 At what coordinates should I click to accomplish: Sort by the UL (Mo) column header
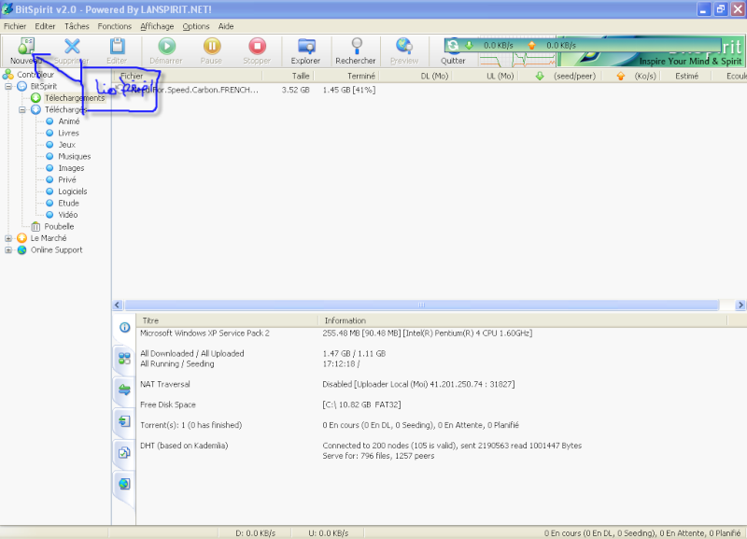(485, 76)
